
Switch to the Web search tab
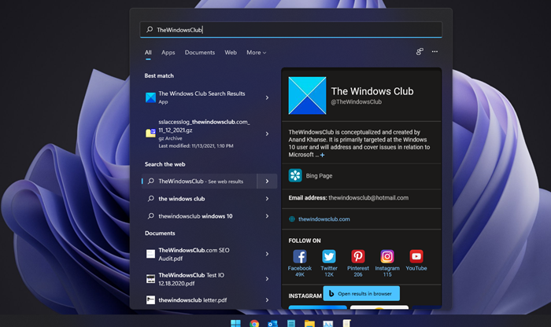pos(231,53)
